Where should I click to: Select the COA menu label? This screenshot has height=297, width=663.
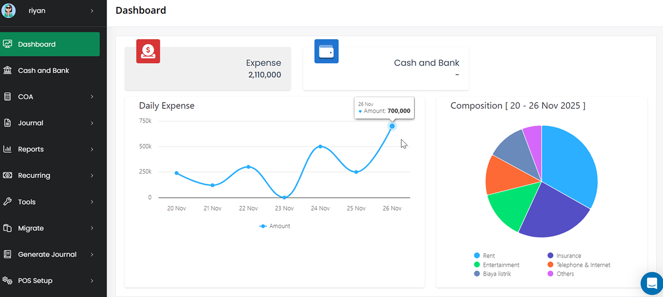click(25, 97)
